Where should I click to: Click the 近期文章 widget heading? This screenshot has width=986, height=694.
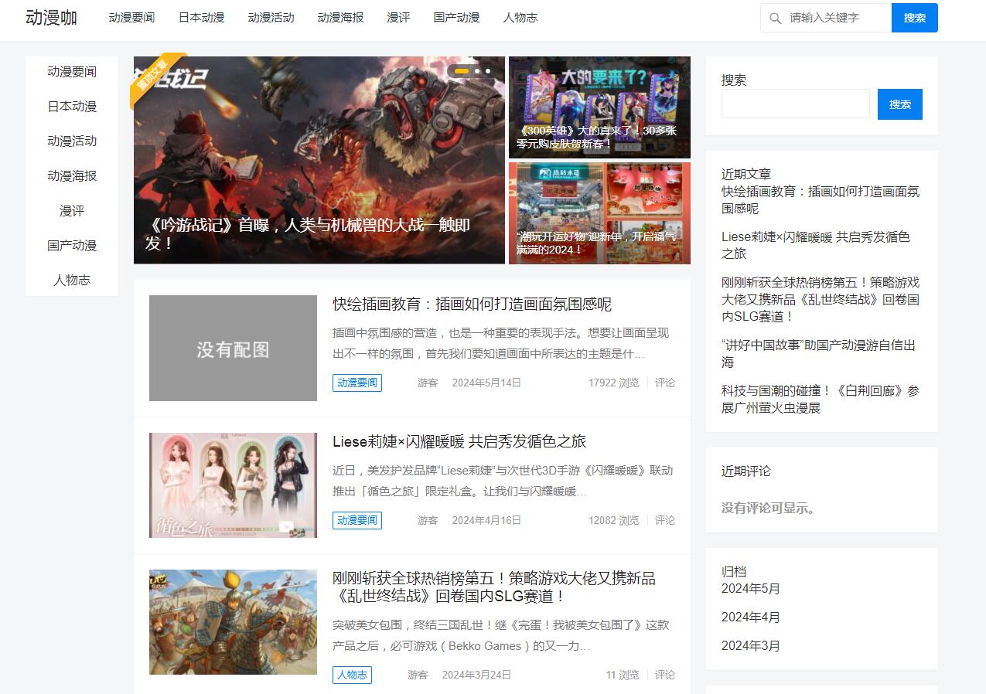point(746,174)
